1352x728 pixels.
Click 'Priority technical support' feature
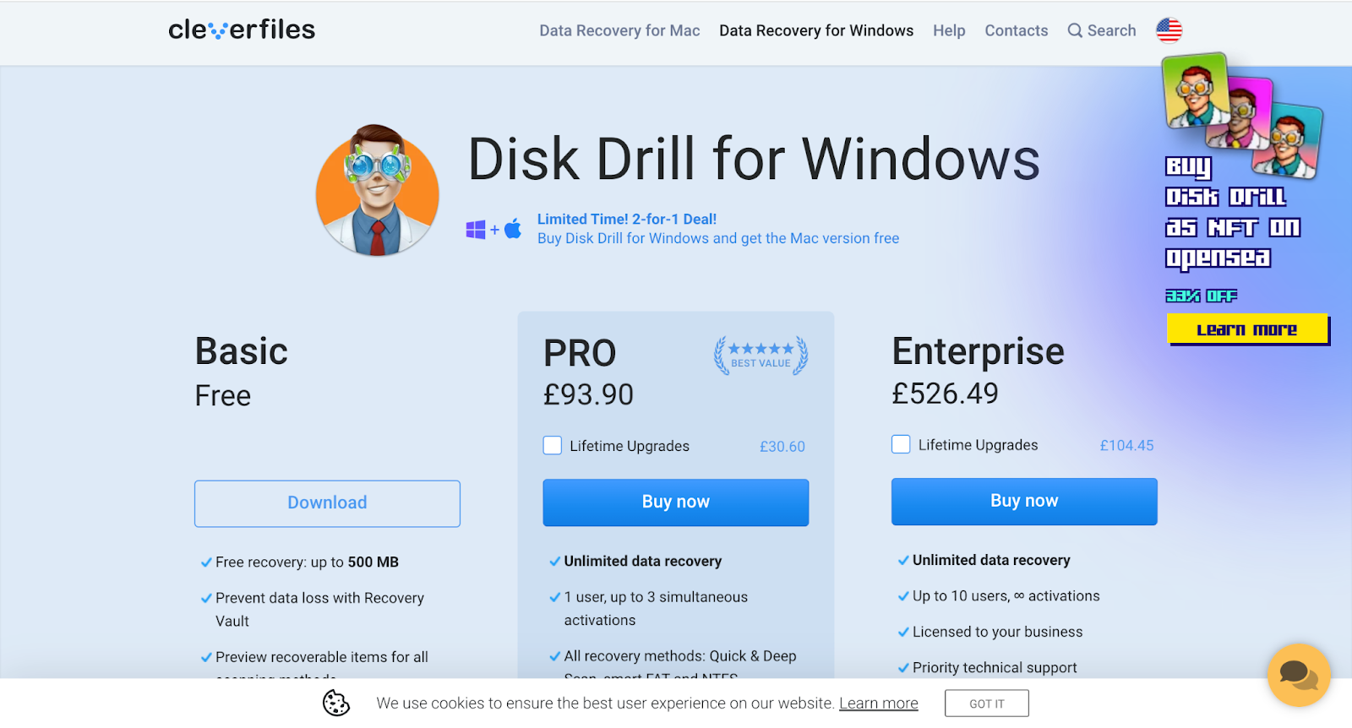pyautogui.click(x=995, y=668)
